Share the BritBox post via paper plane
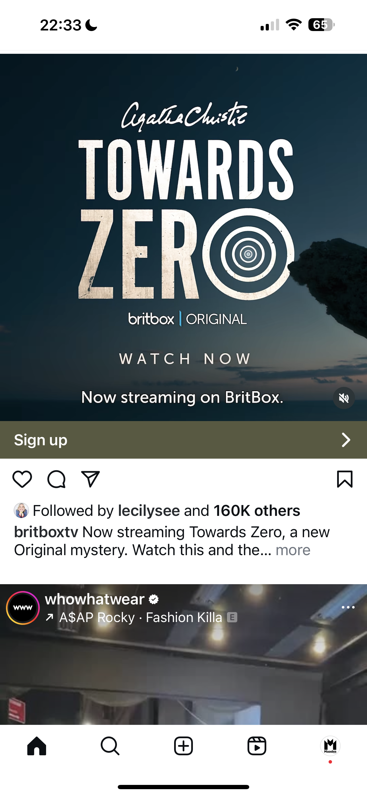Screen dimensions: 367x796 click(90, 479)
